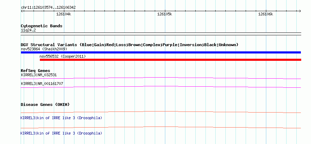Open the KIRREL3|NM_001161707 RefSeq gene label
Screen dimensions: 311x144
click(42, 84)
